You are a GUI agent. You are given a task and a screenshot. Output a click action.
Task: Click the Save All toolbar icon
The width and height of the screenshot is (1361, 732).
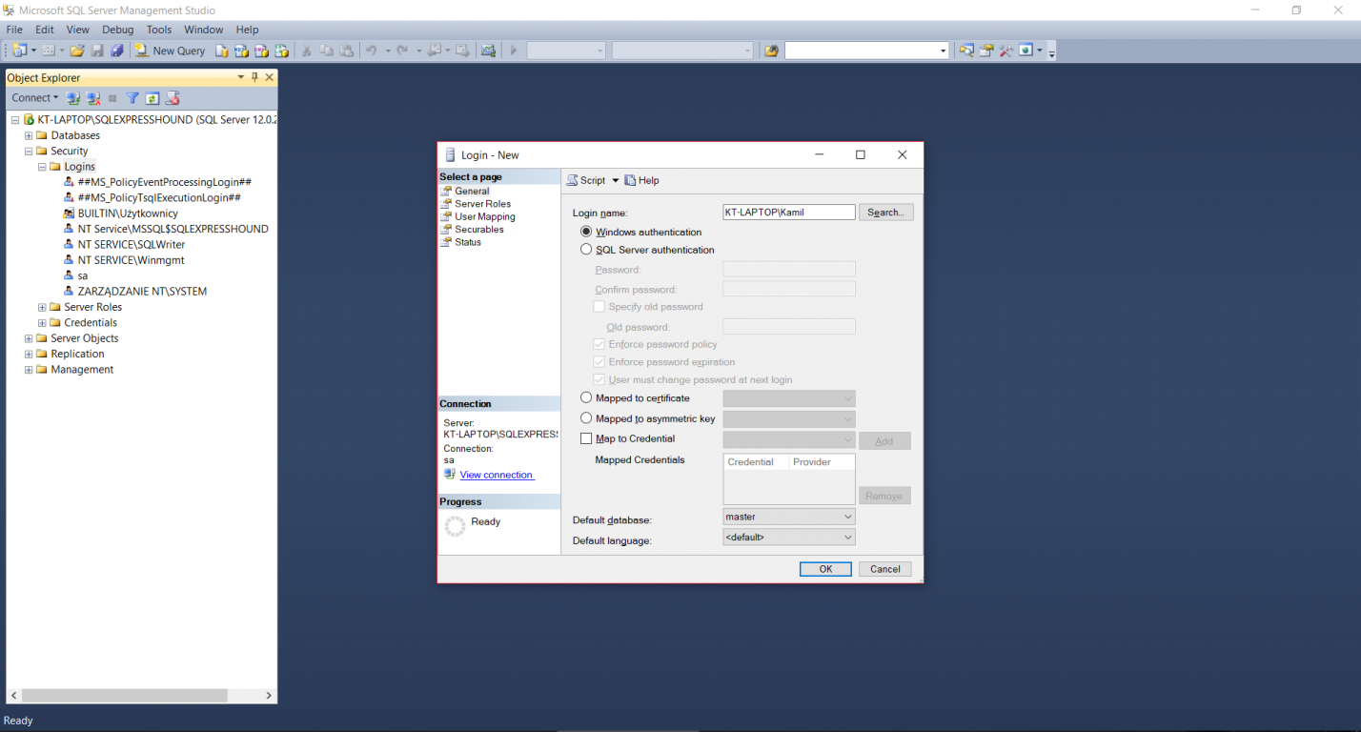(x=117, y=51)
